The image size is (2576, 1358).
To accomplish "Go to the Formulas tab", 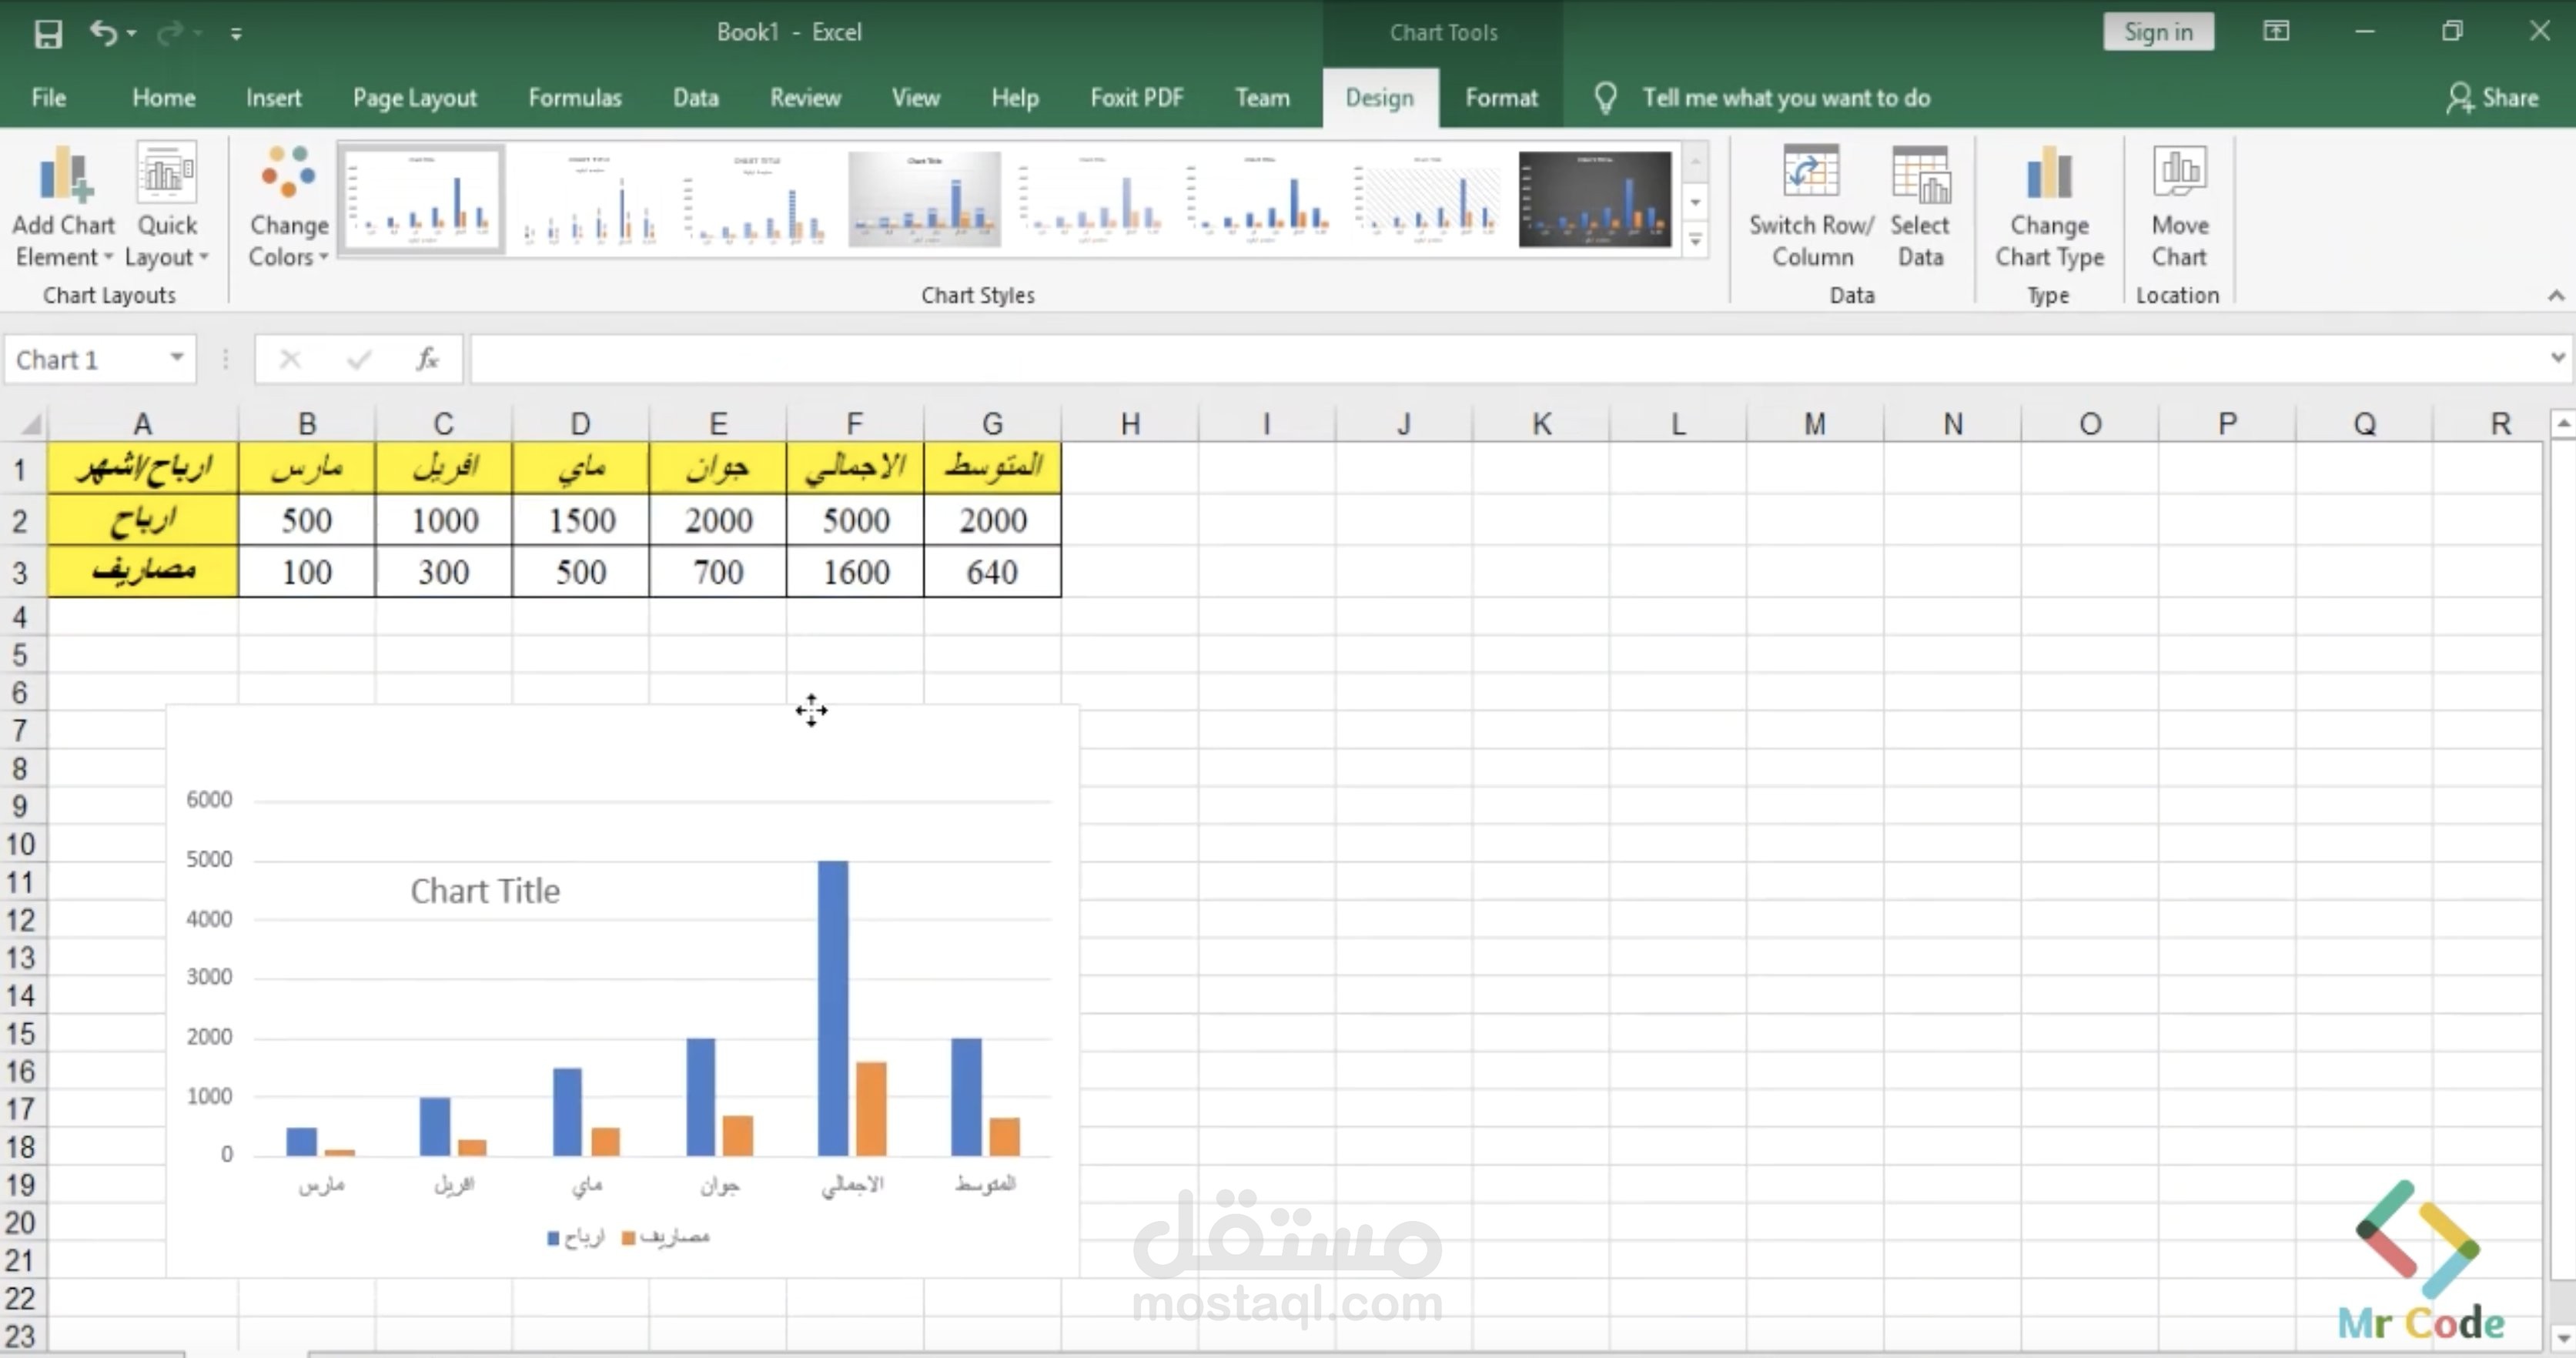I will (x=575, y=98).
